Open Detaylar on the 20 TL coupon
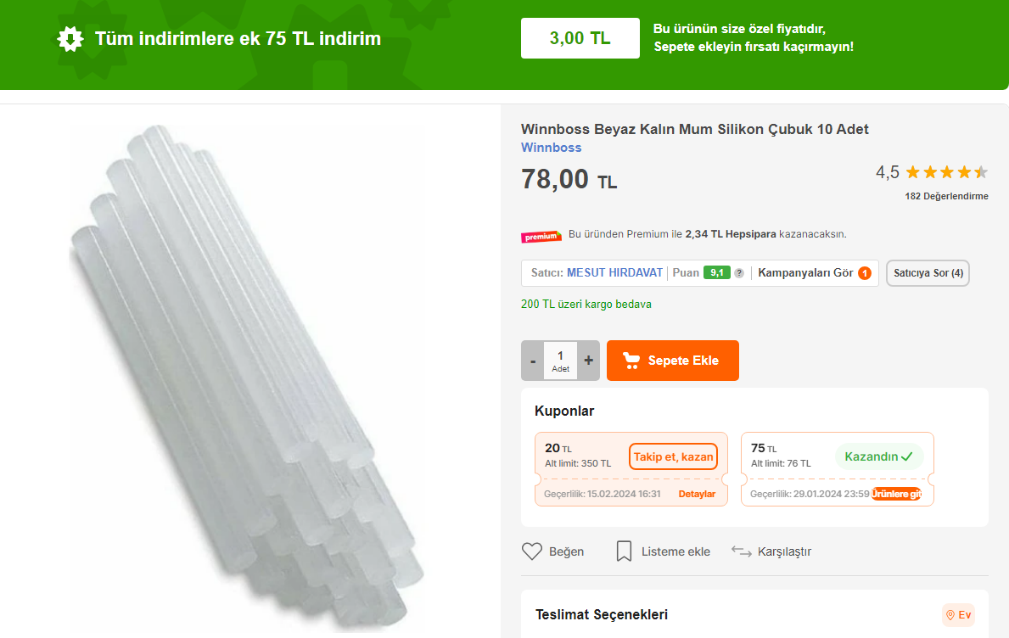 tap(697, 494)
